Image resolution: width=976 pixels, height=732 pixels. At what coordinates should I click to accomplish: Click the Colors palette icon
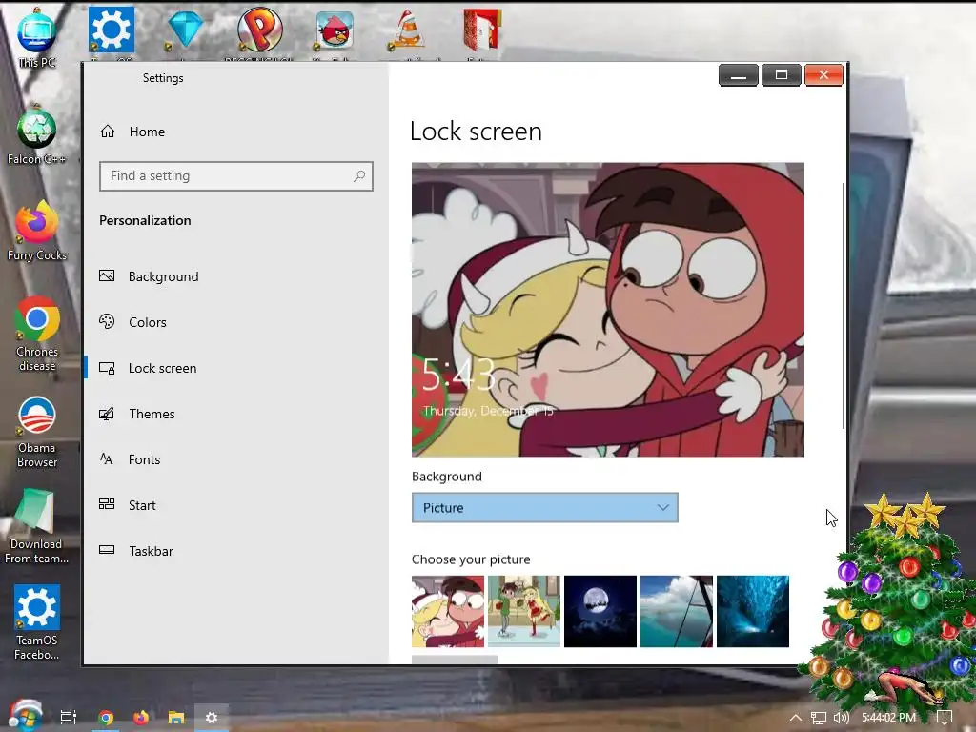tap(107, 321)
